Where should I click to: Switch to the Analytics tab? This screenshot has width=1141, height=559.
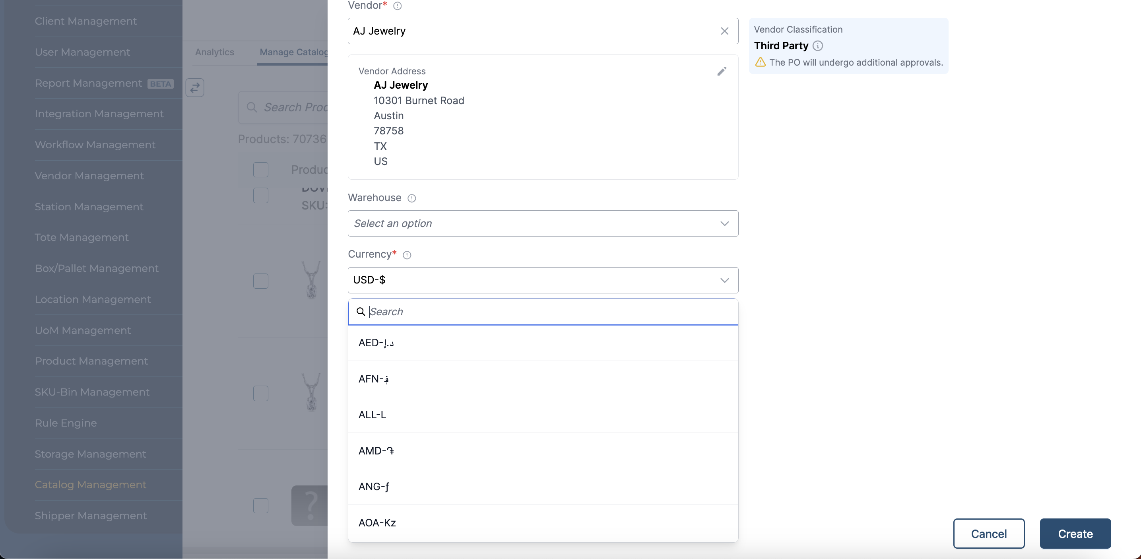pos(214,52)
